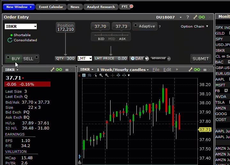Click the text annotation tool in chart toolbar
This screenshot has height=165, width=230.
click(84, 75)
